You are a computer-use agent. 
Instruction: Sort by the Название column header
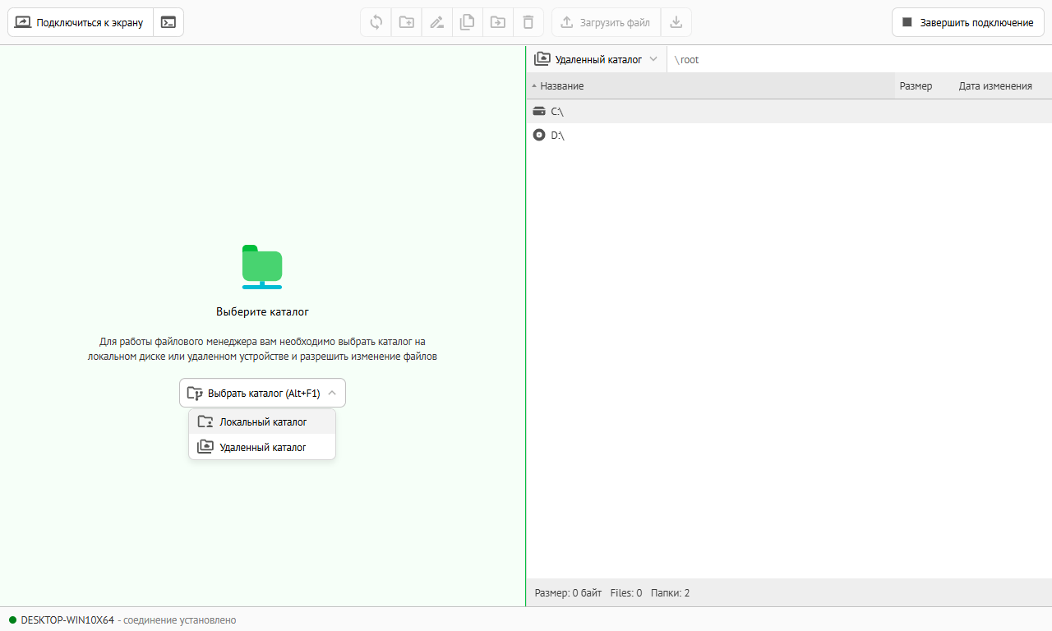coord(562,85)
